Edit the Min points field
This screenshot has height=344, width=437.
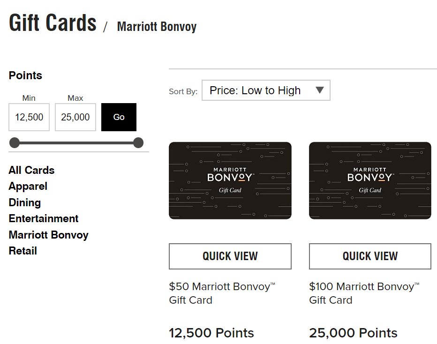pos(29,117)
